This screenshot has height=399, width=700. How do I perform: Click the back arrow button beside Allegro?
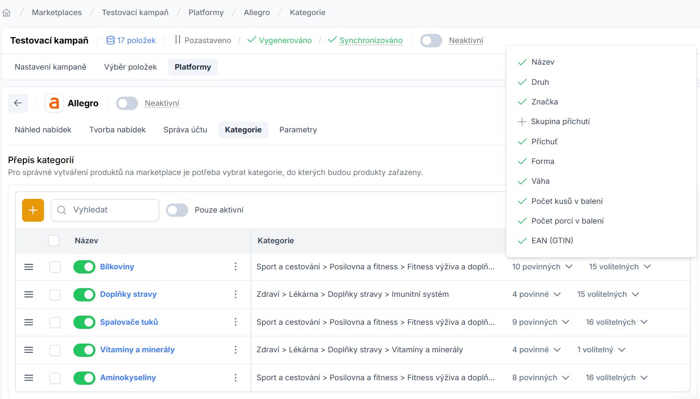(18, 103)
